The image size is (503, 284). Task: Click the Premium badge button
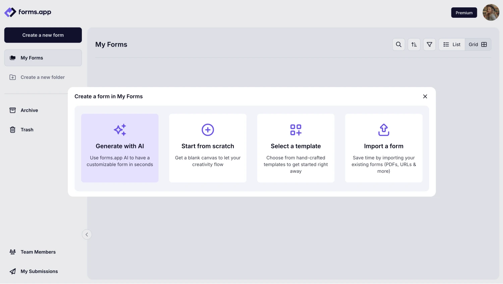(x=464, y=13)
